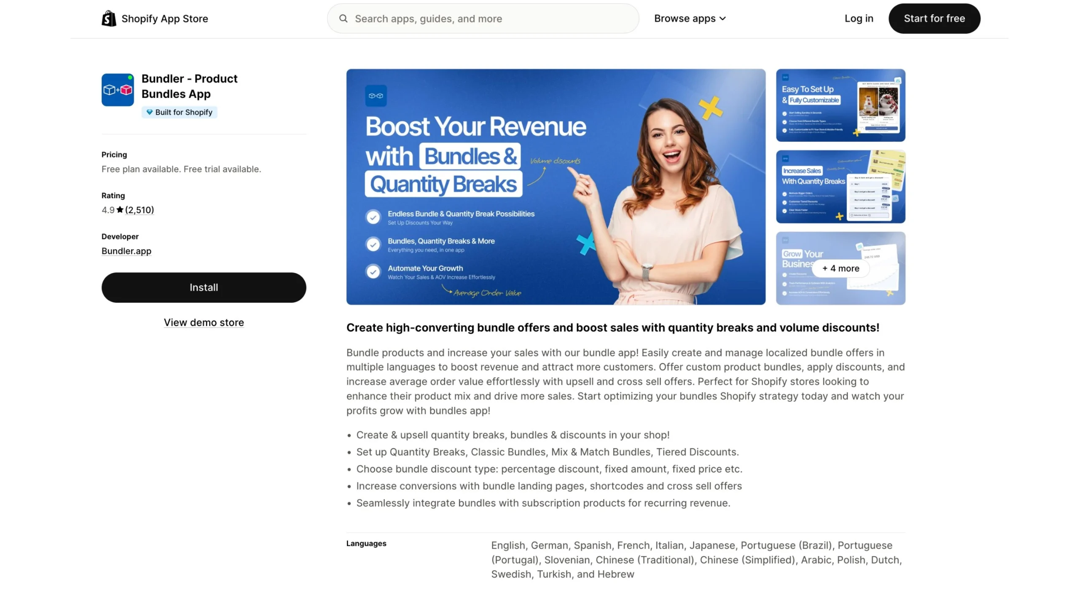This screenshot has height=607, width=1079.
Task: Click the Languages label
Action: pos(366,543)
